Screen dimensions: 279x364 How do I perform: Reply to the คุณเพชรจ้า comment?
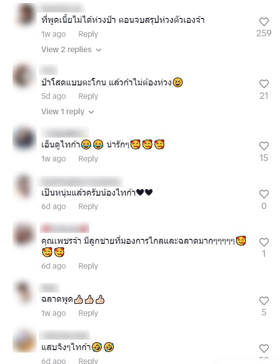[88, 266]
